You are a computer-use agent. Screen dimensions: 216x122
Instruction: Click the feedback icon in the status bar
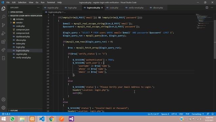pyautogui.click(x=208, y=114)
